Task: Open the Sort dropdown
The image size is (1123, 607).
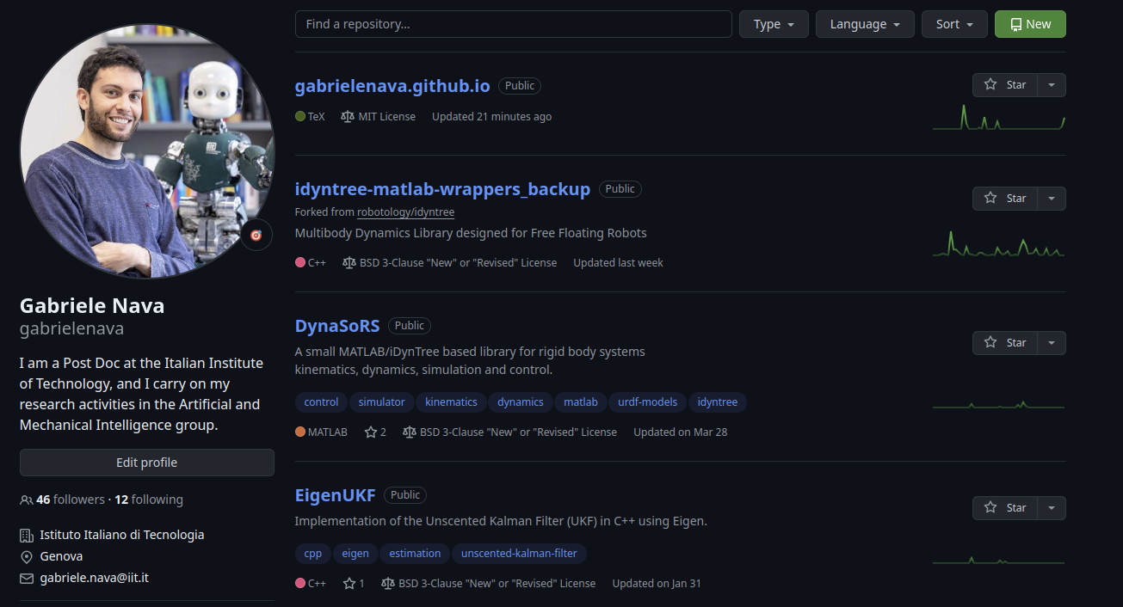Action: pyautogui.click(x=953, y=24)
